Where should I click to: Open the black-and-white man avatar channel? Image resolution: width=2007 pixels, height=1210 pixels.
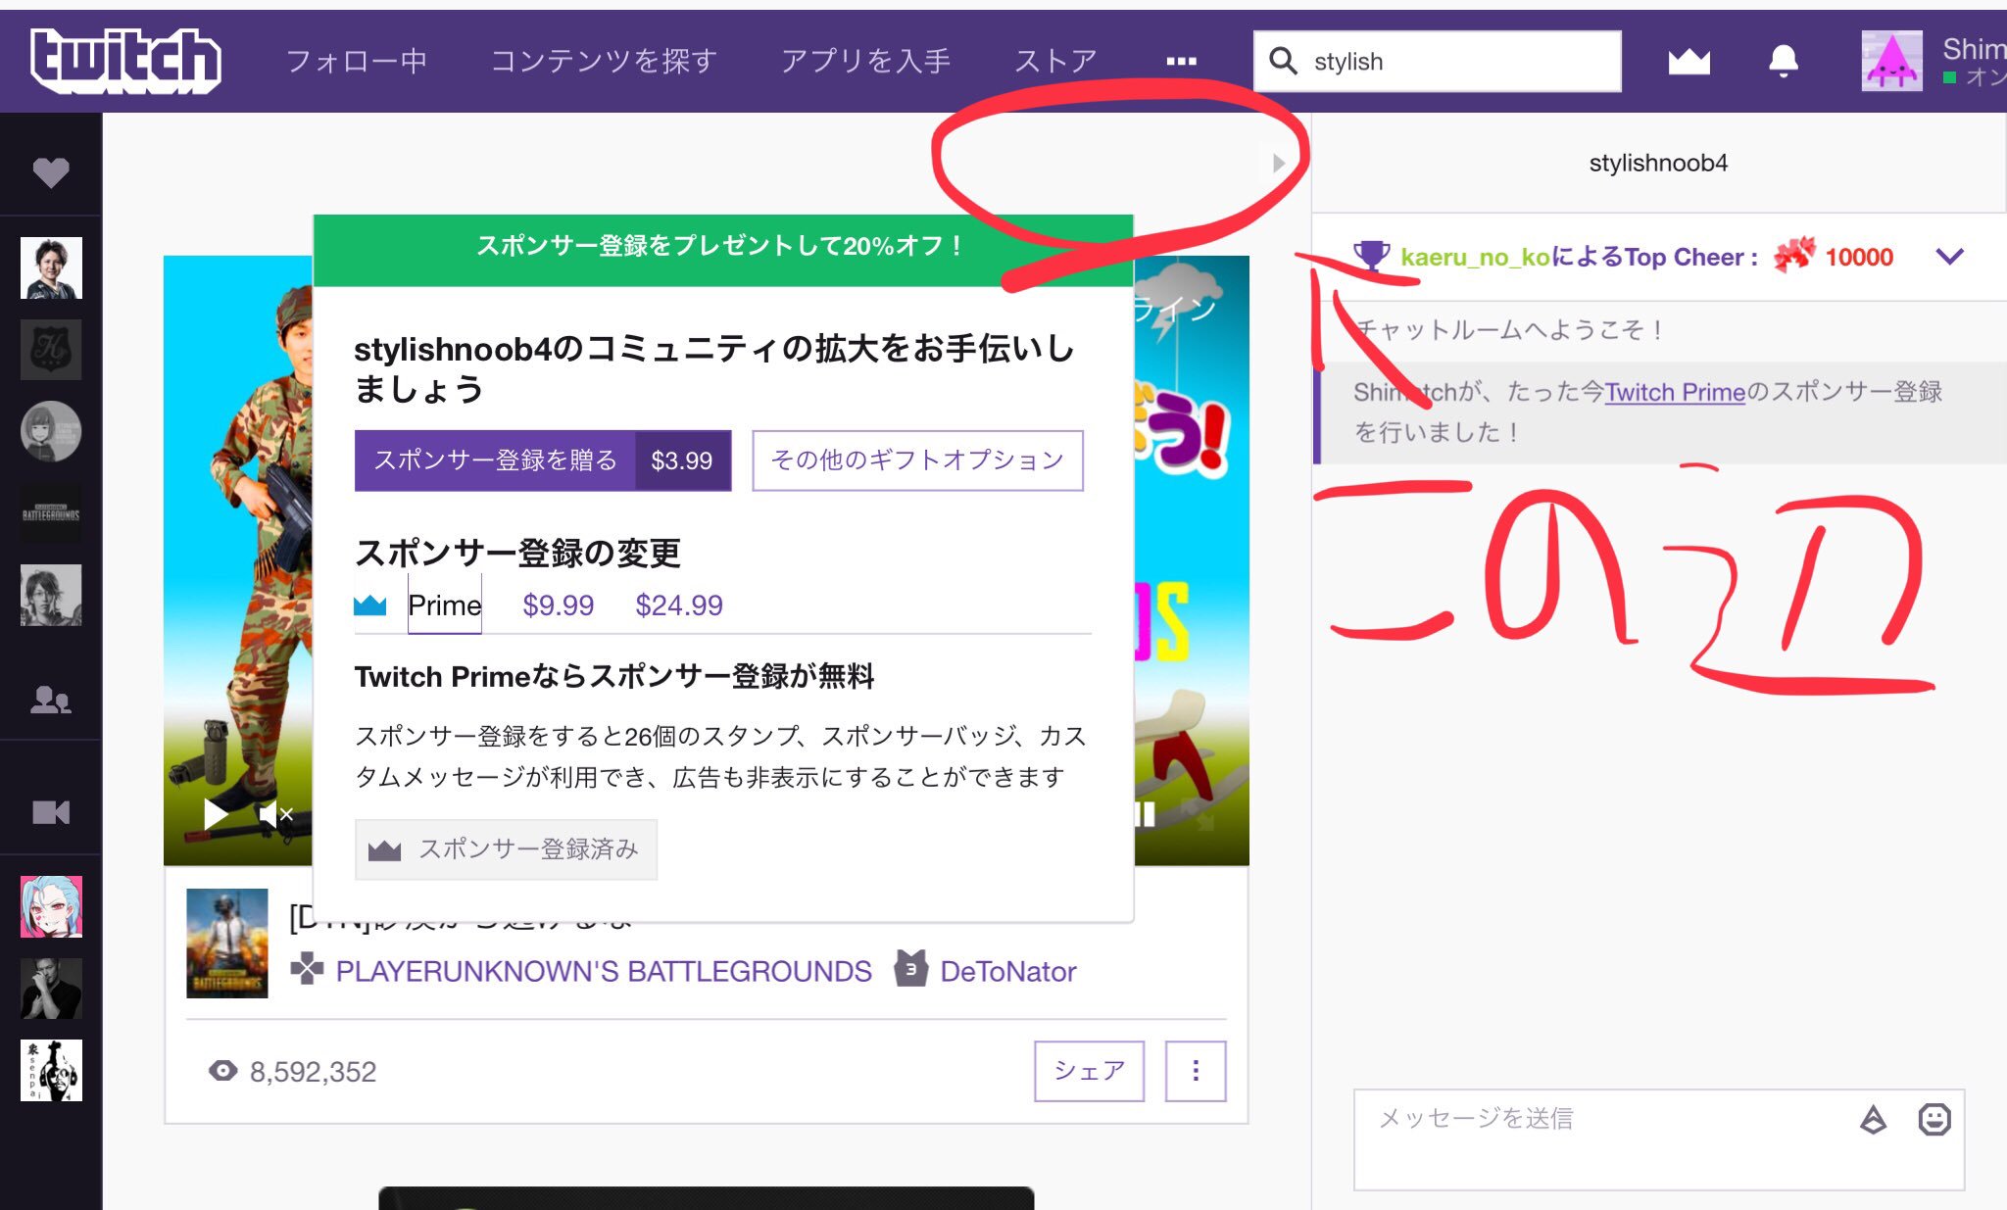point(51,989)
